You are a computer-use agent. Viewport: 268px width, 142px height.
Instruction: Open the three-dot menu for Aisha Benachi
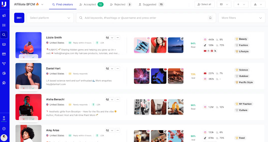click(118, 99)
